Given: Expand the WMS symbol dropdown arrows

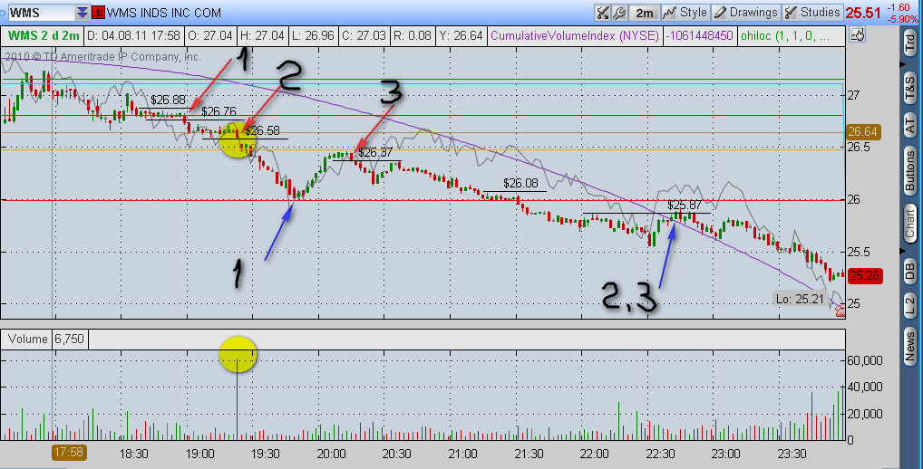Looking at the screenshot, I should tap(83, 13).
